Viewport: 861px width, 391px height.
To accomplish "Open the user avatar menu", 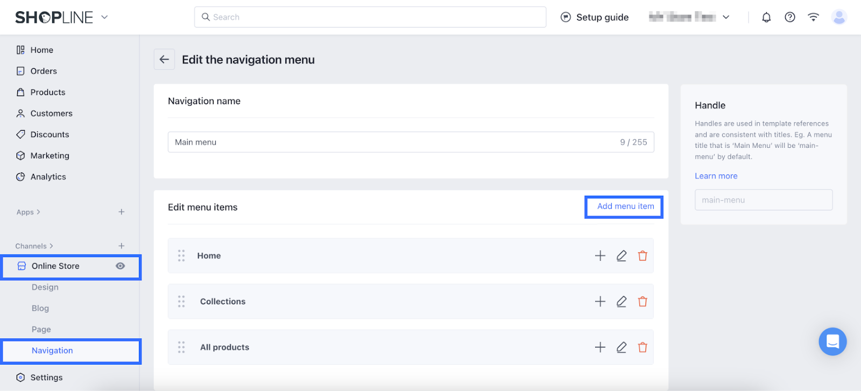I will (839, 17).
